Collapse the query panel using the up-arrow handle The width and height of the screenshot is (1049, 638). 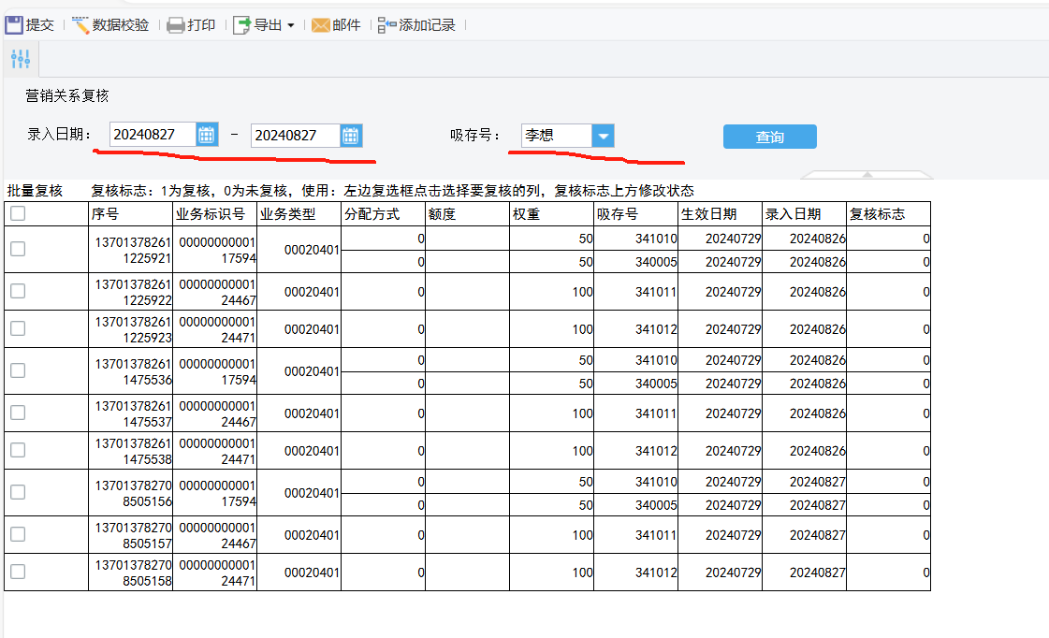(x=867, y=175)
